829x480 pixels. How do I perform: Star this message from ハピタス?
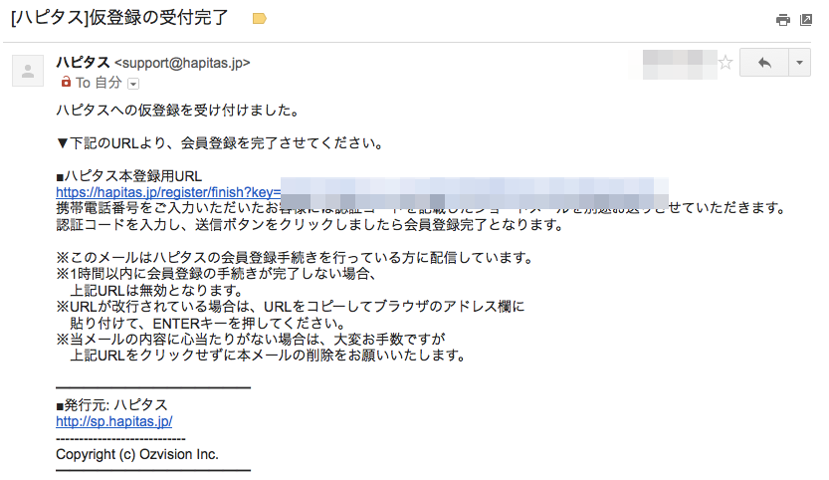tap(725, 63)
